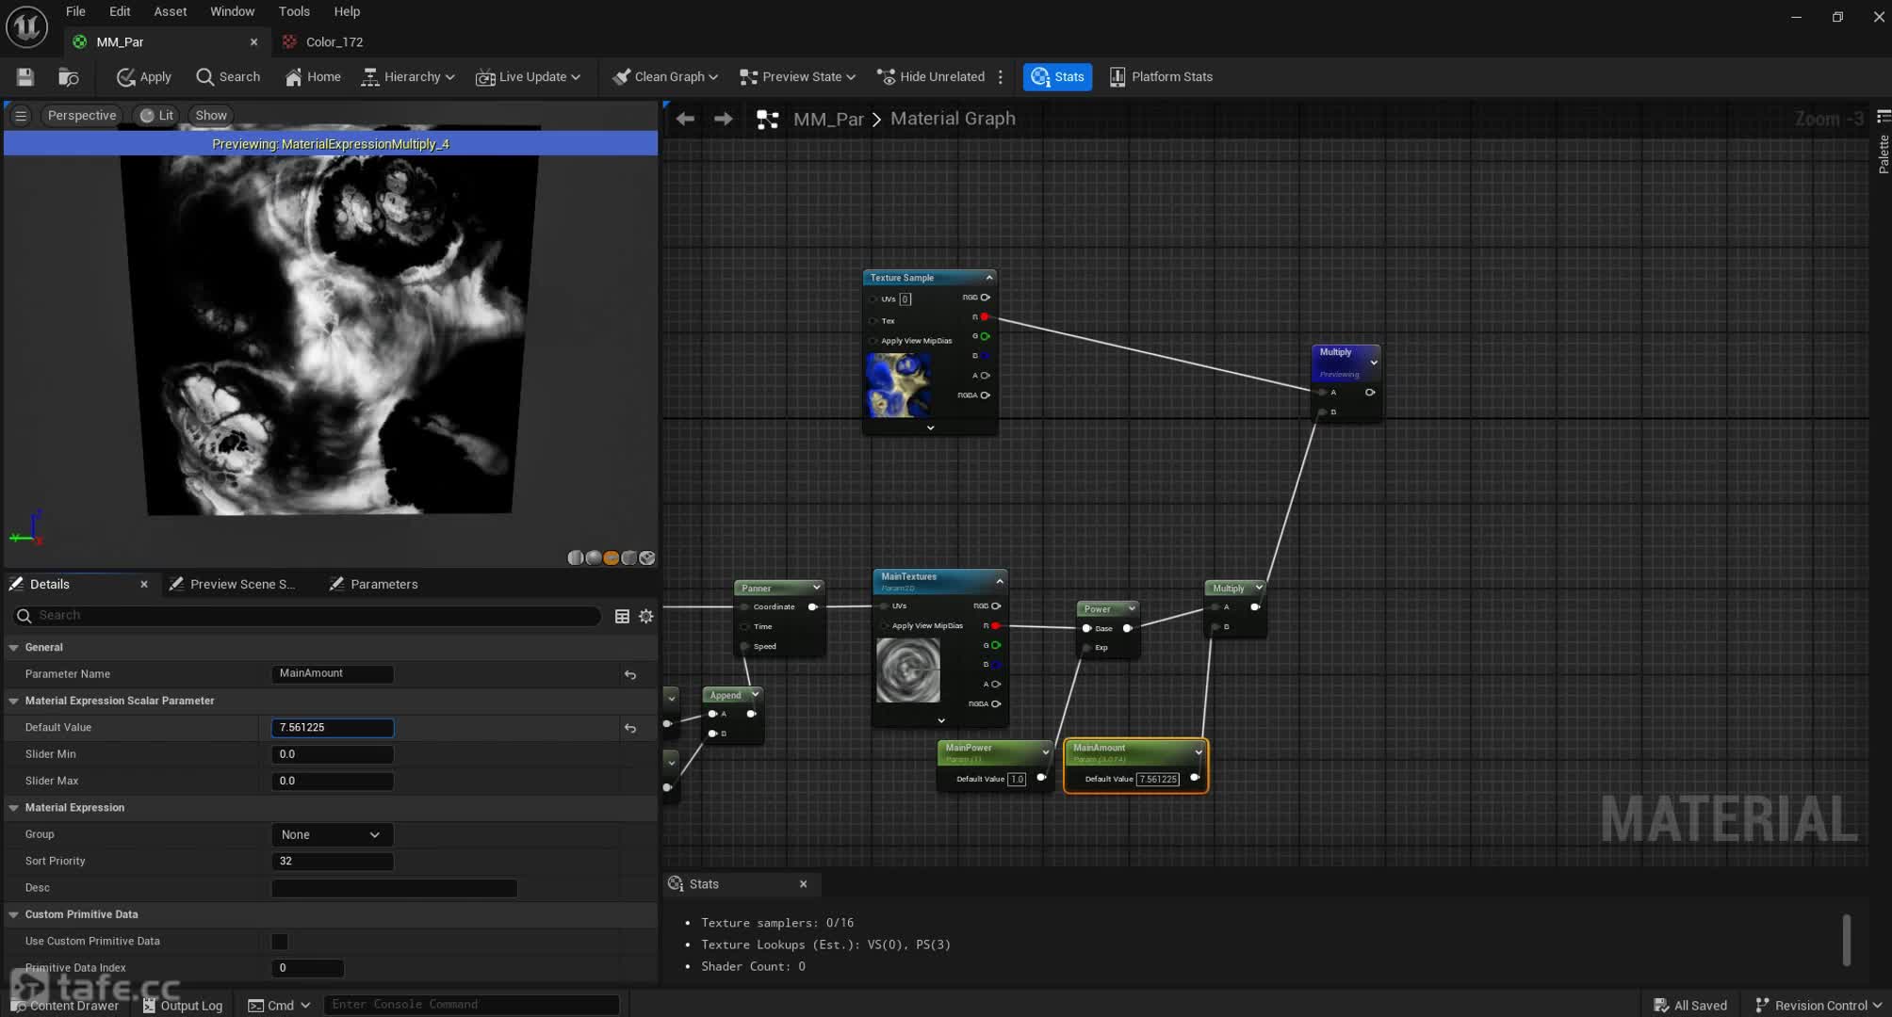Open the File menu
This screenshot has height=1017, width=1892.
pos(75,11)
